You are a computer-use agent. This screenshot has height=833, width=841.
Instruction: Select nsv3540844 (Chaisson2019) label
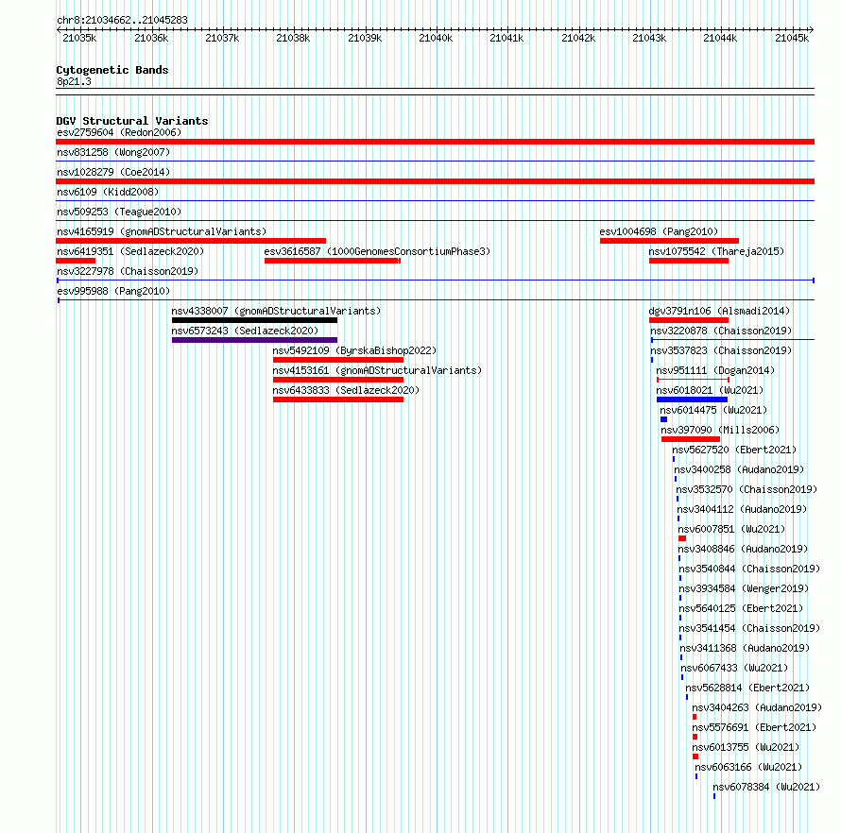tap(749, 569)
